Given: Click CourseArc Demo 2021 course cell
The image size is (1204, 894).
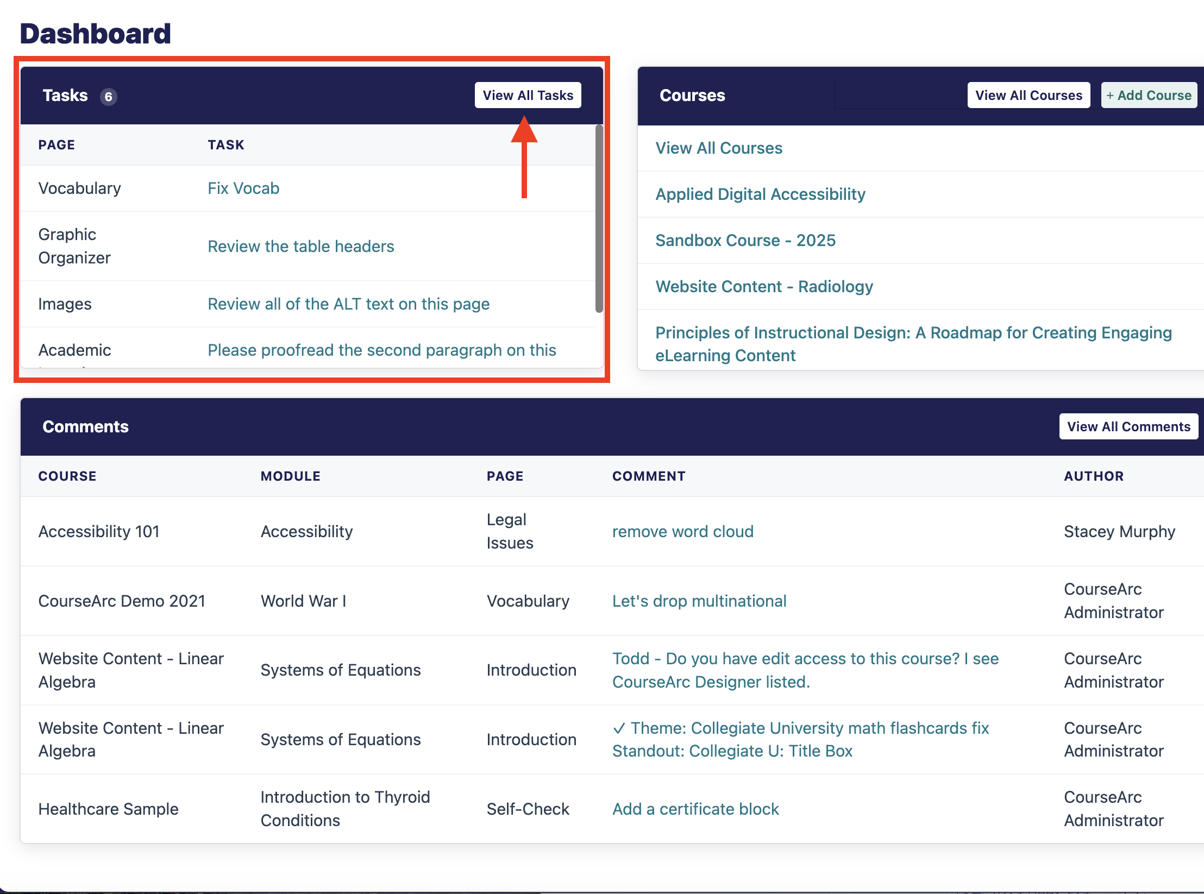Looking at the screenshot, I should (x=122, y=601).
